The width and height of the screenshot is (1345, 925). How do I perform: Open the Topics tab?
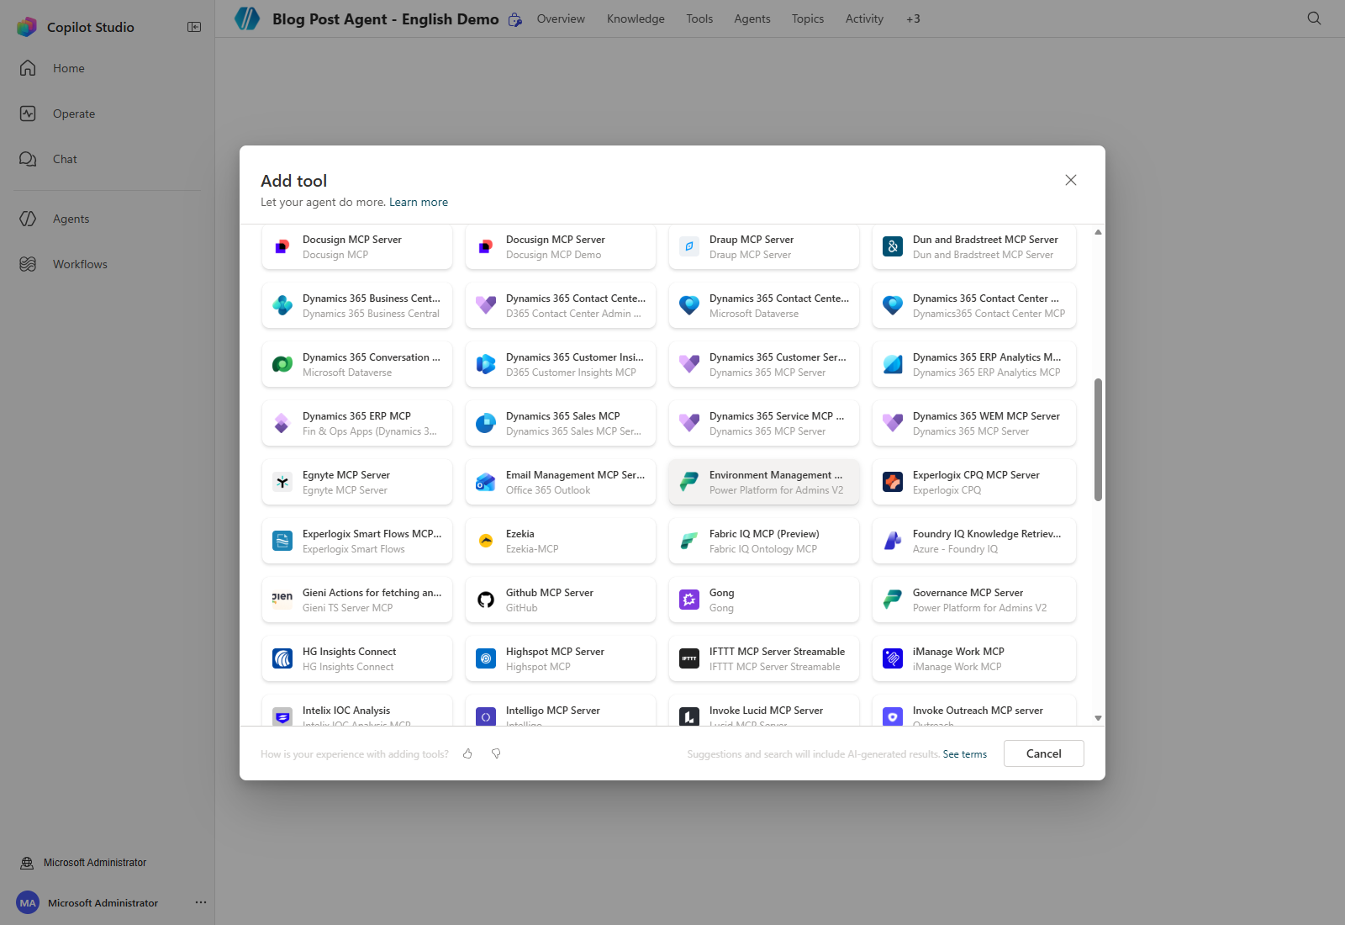[808, 18]
